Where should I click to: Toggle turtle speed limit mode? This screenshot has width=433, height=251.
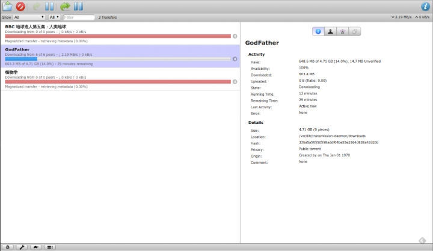[x=36, y=247]
